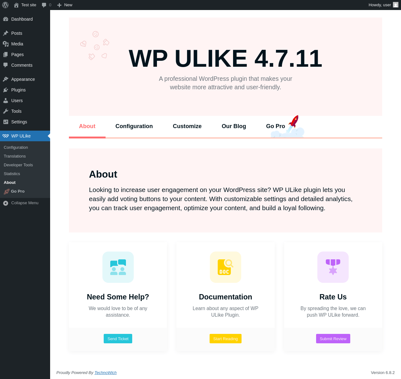Open the Go Pro submenu item
Viewport: 401px width, 379px height.
(x=25, y=191)
